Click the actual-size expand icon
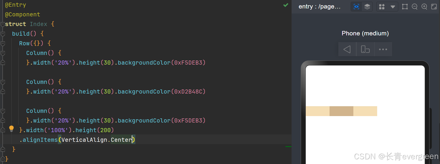 click(x=434, y=6)
